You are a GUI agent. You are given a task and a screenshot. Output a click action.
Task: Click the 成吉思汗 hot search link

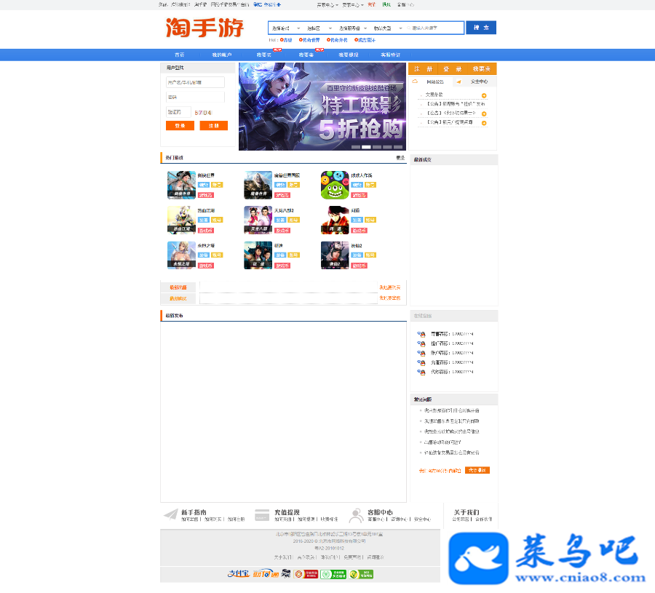pos(365,40)
